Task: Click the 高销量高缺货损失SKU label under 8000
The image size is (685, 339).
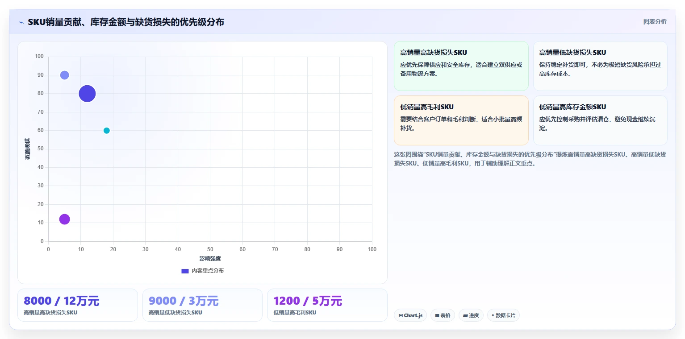Action: point(50,313)
